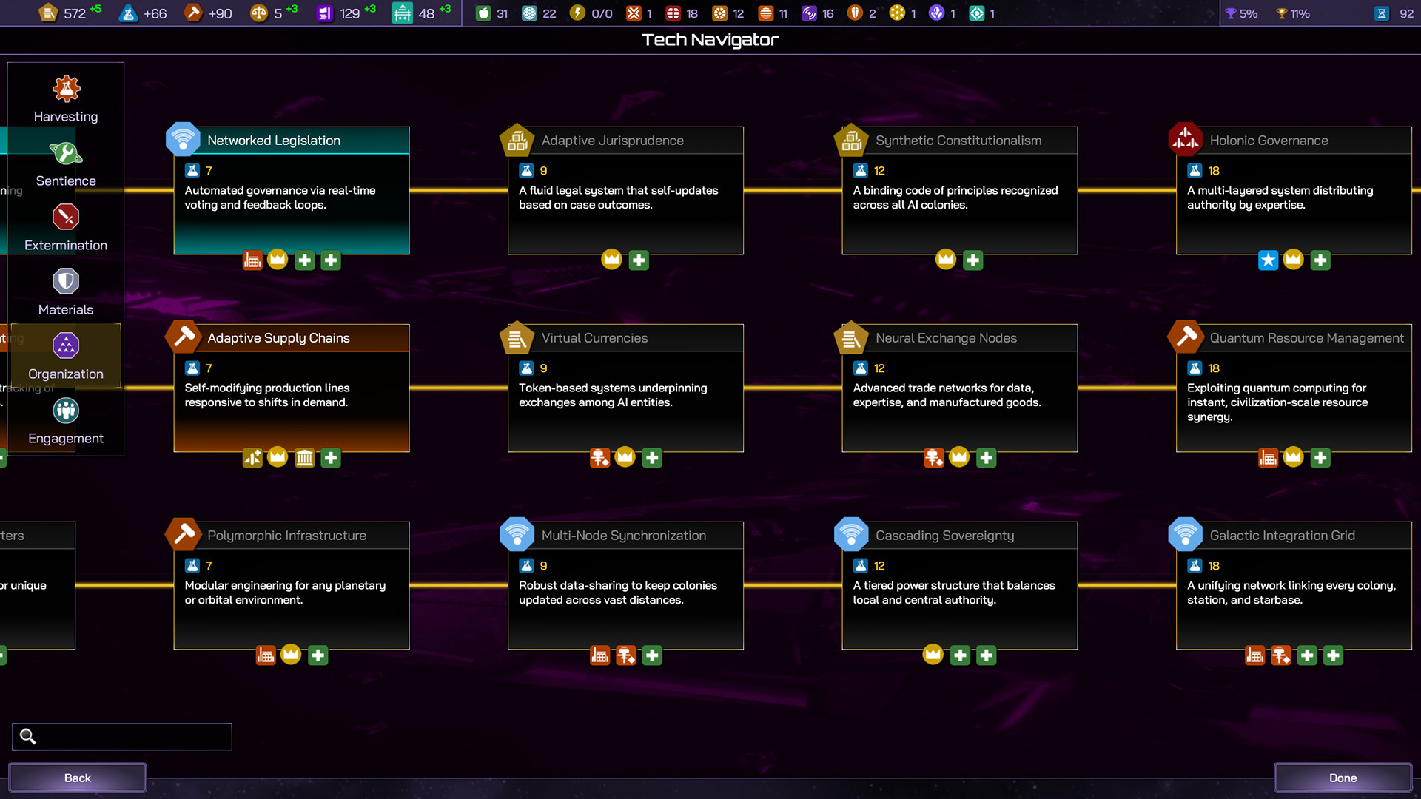
Task: Click the Holonic Governance red hexagon icon
Action: point(1185,139)
